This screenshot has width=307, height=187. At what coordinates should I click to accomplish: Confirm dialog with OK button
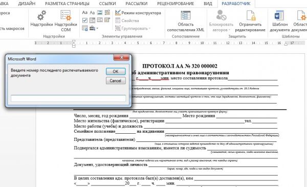[x=116, y=72]
